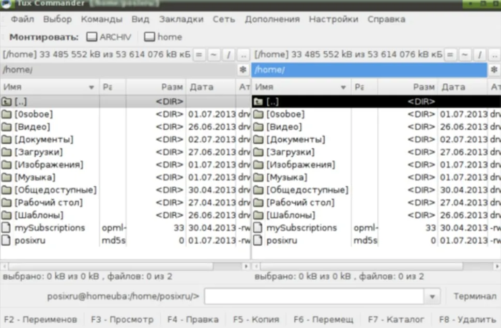Select parent [..] folder in left panel

tap(125, 102)
